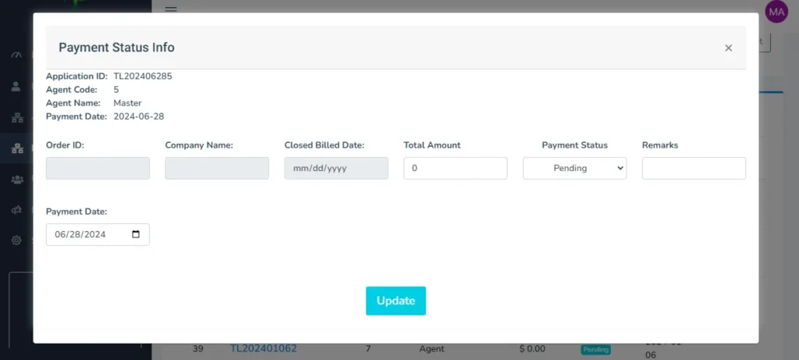Expand the Payment Status dropdown
The width and height of the screenshot is (799, 360).
point(574,168)
